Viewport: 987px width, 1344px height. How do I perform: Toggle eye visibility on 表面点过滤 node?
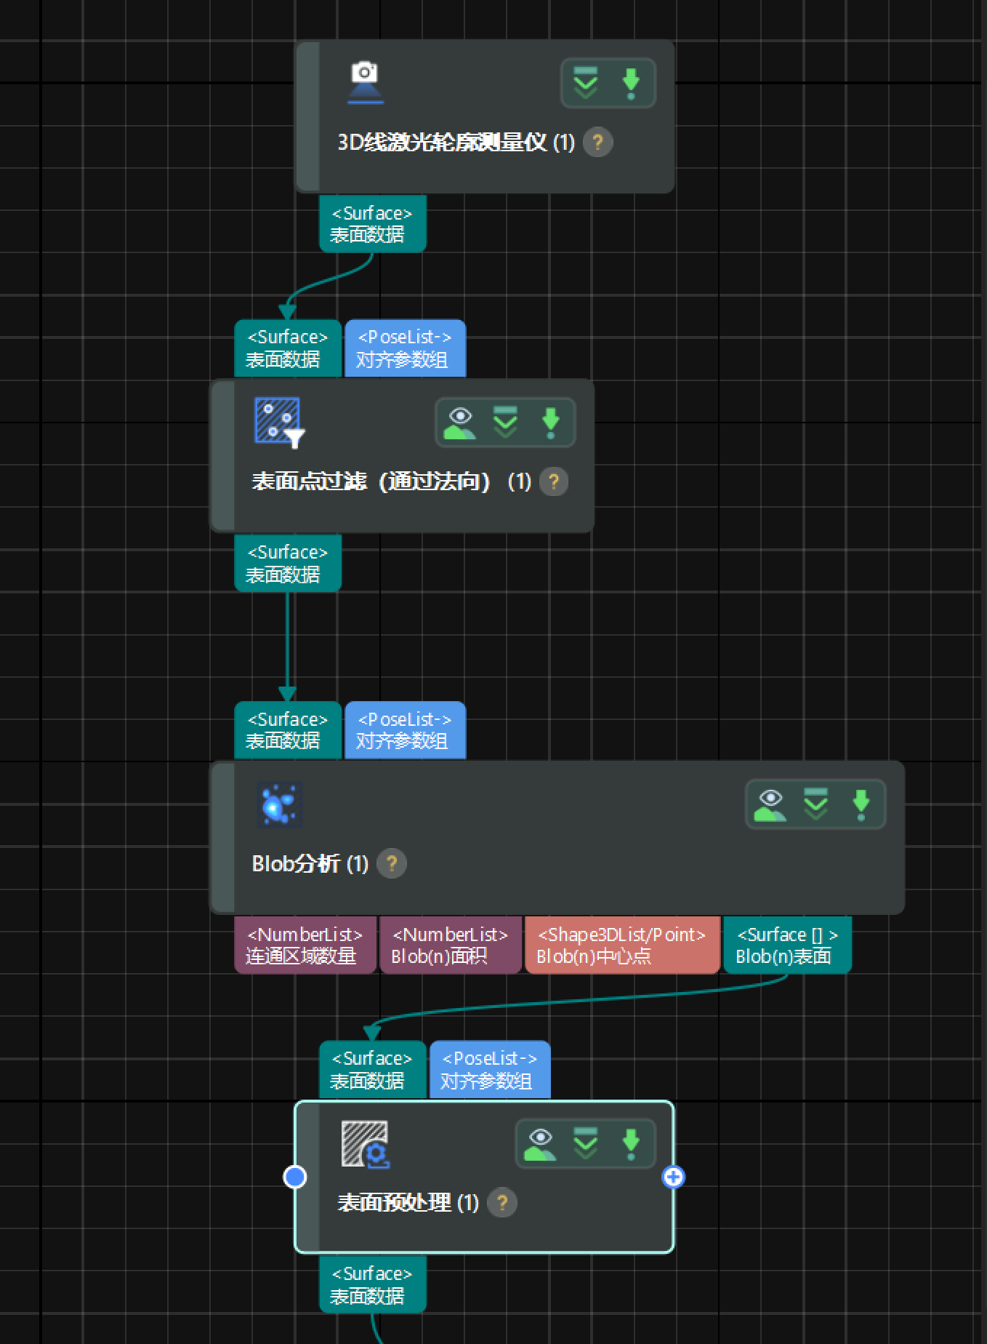[x=459, y=423]
